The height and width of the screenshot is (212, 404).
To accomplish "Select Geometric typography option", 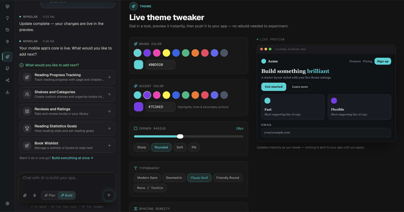I will 174,178.
